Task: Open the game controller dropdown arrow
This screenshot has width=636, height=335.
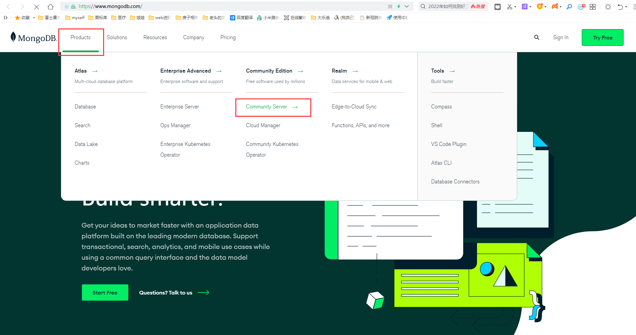Action: [x=560, y=7]
